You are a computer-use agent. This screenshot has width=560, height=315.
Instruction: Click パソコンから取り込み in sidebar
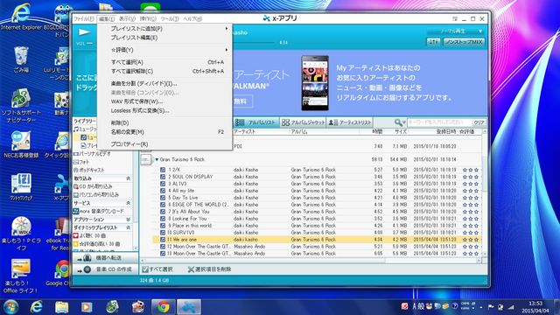(x=96, y=194)
